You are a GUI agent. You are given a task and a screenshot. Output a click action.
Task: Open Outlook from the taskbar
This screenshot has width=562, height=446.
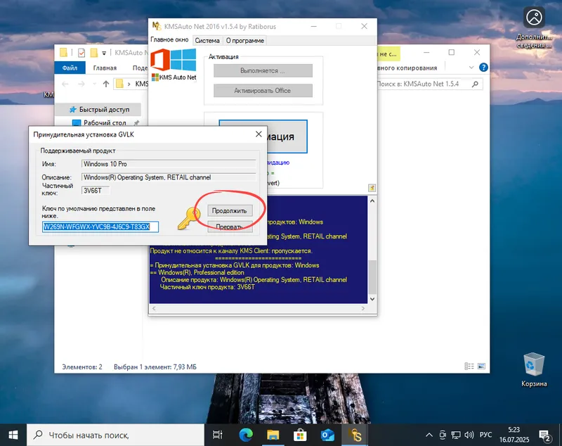(x=327, y=434)
